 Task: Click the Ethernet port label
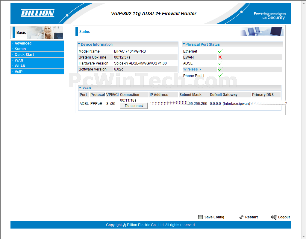click(190, 51)
